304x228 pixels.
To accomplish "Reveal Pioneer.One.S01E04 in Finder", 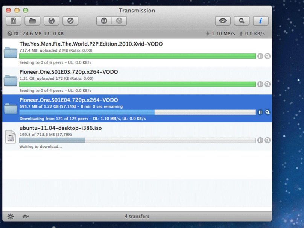I will coord(268,112).
